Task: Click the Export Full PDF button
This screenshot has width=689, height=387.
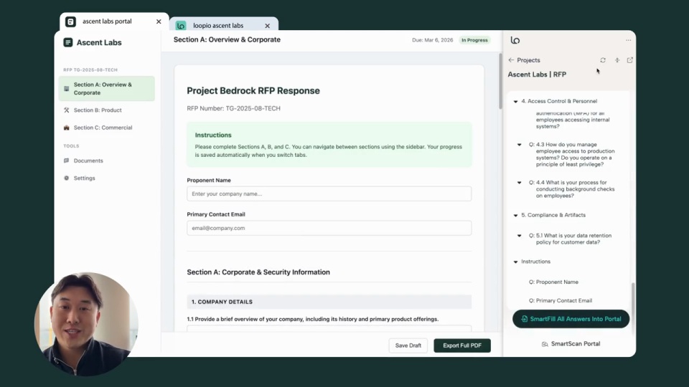Action: click(462, 345)
